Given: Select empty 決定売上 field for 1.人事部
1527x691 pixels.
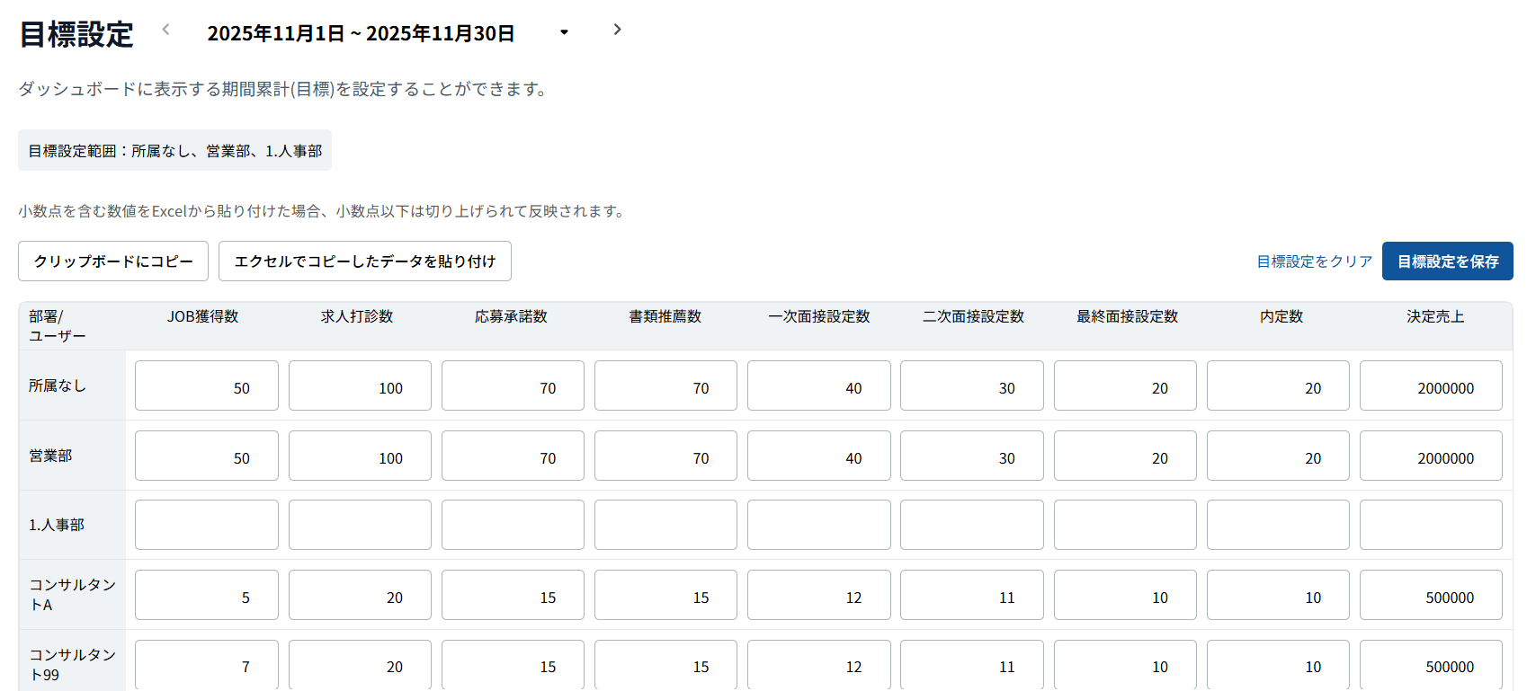Looking at the screenshot, I should tap(1431, 526).
